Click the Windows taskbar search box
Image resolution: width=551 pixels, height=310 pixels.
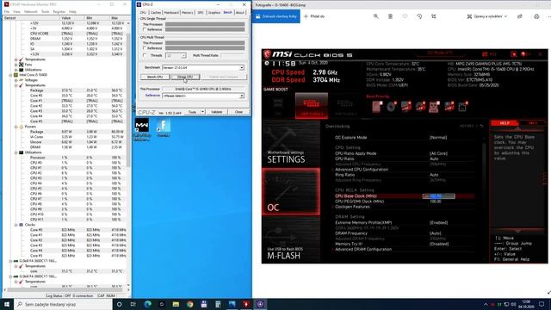[63, 304]
